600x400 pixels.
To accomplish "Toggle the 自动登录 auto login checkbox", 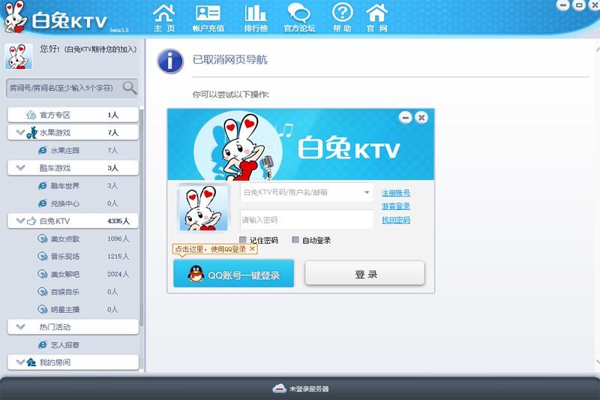I will 295,239.
